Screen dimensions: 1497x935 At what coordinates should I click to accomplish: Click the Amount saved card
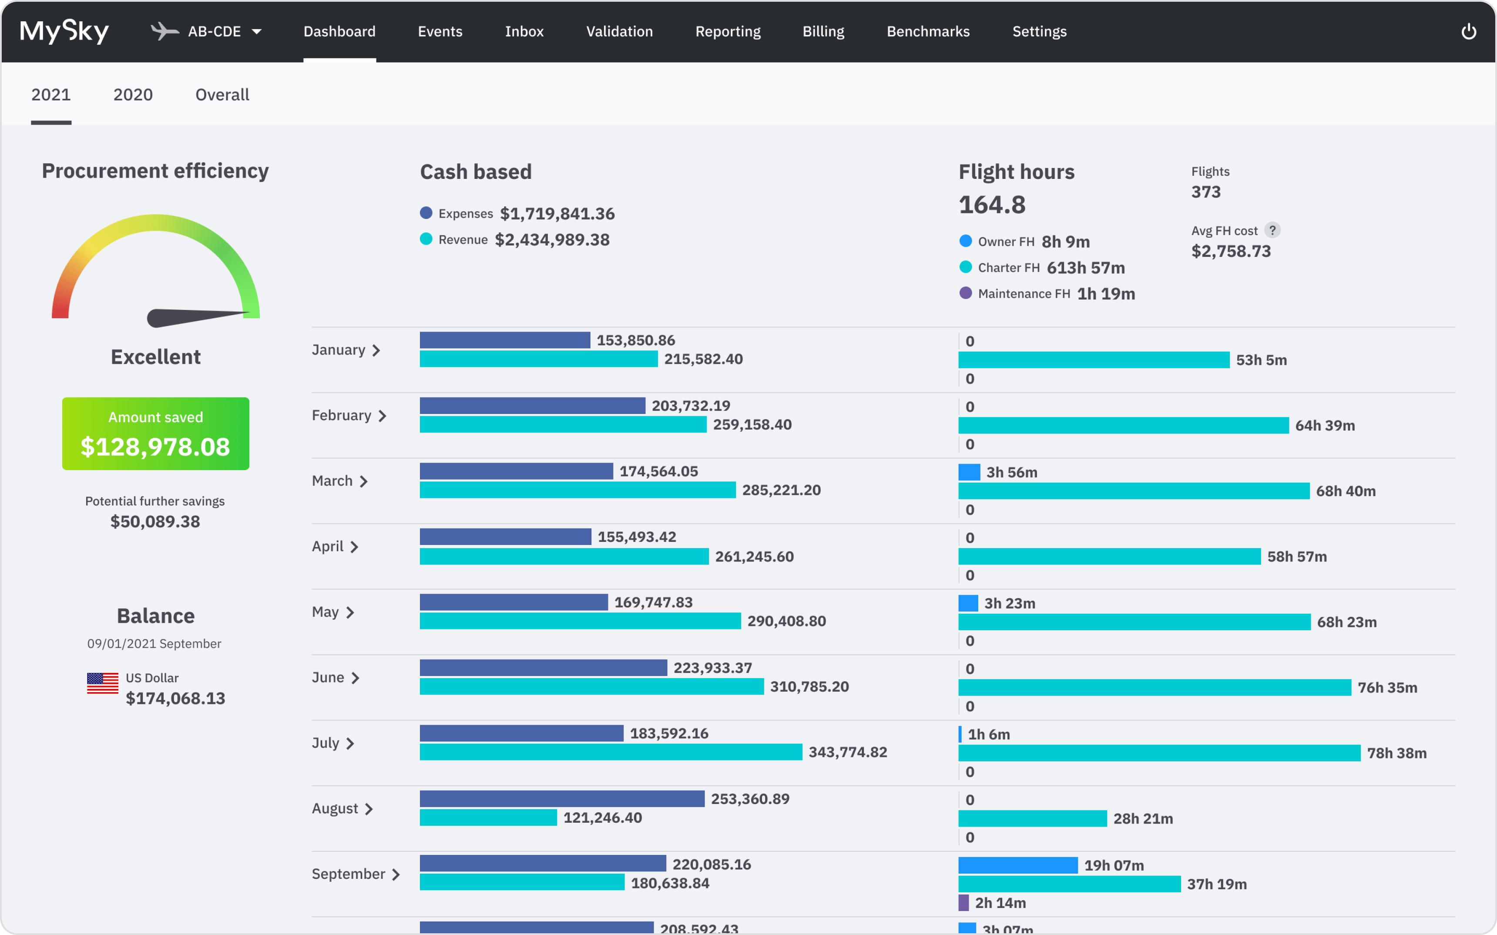[155, 433]
